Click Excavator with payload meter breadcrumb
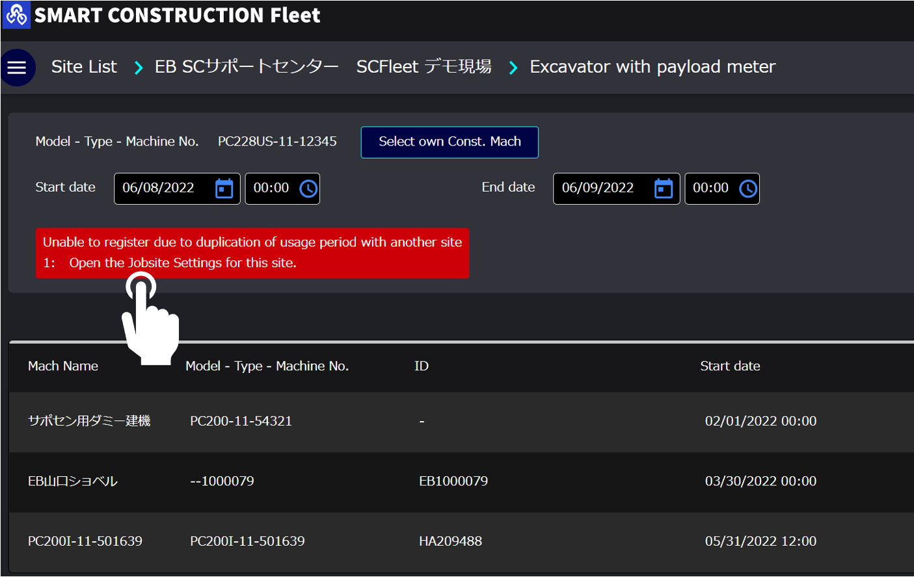The width and height of the screenshot is (914, 577). 652,67
